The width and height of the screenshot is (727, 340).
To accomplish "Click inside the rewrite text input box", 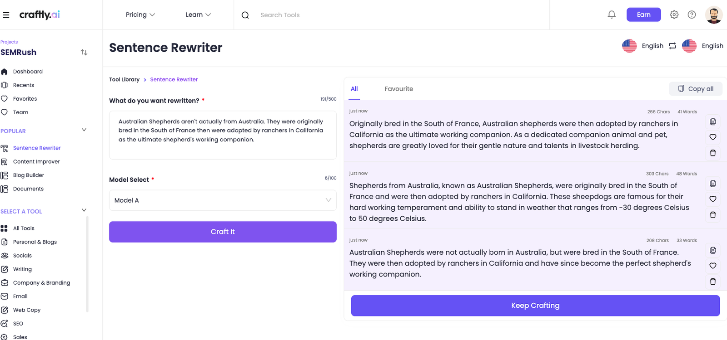I will pyautogui.click(x=222, y=135).
